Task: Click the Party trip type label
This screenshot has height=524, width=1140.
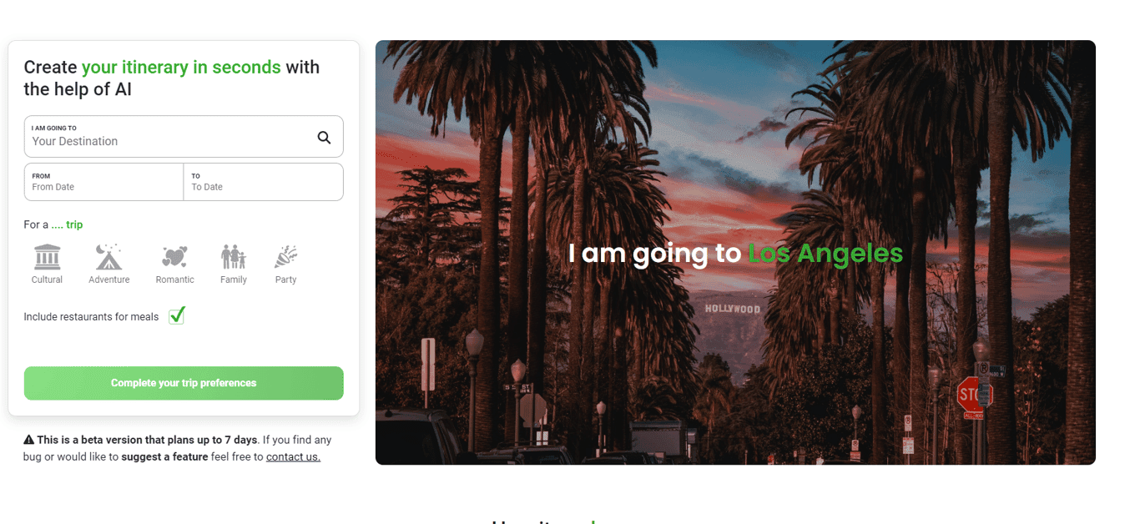Action: tap(286, 280)
